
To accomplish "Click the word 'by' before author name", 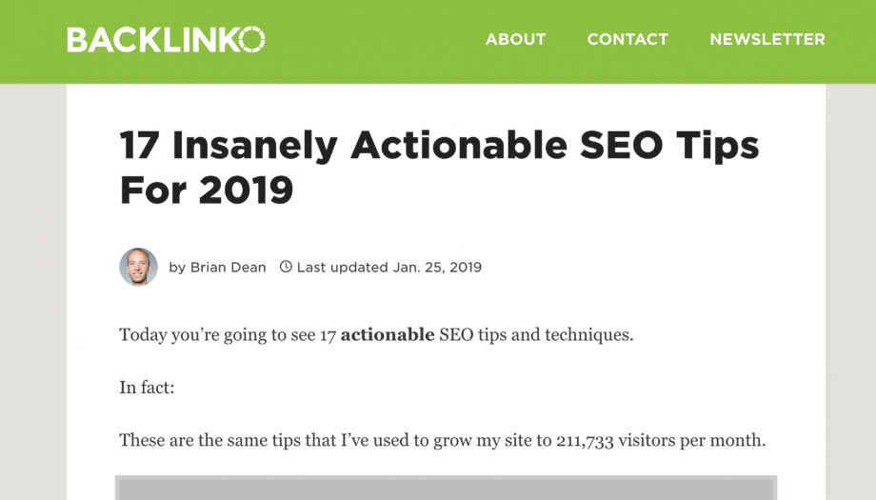I will click(x=177, y=268).
